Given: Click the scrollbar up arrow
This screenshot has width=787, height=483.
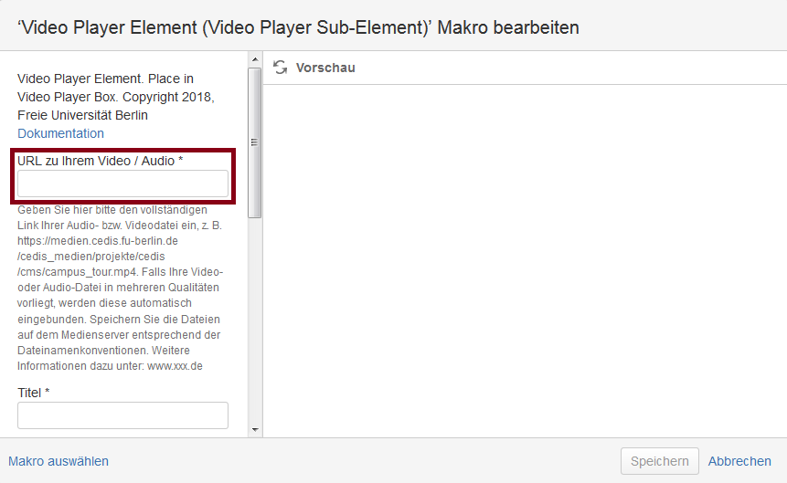Looking at the screenshot, I should coord(255,59).
